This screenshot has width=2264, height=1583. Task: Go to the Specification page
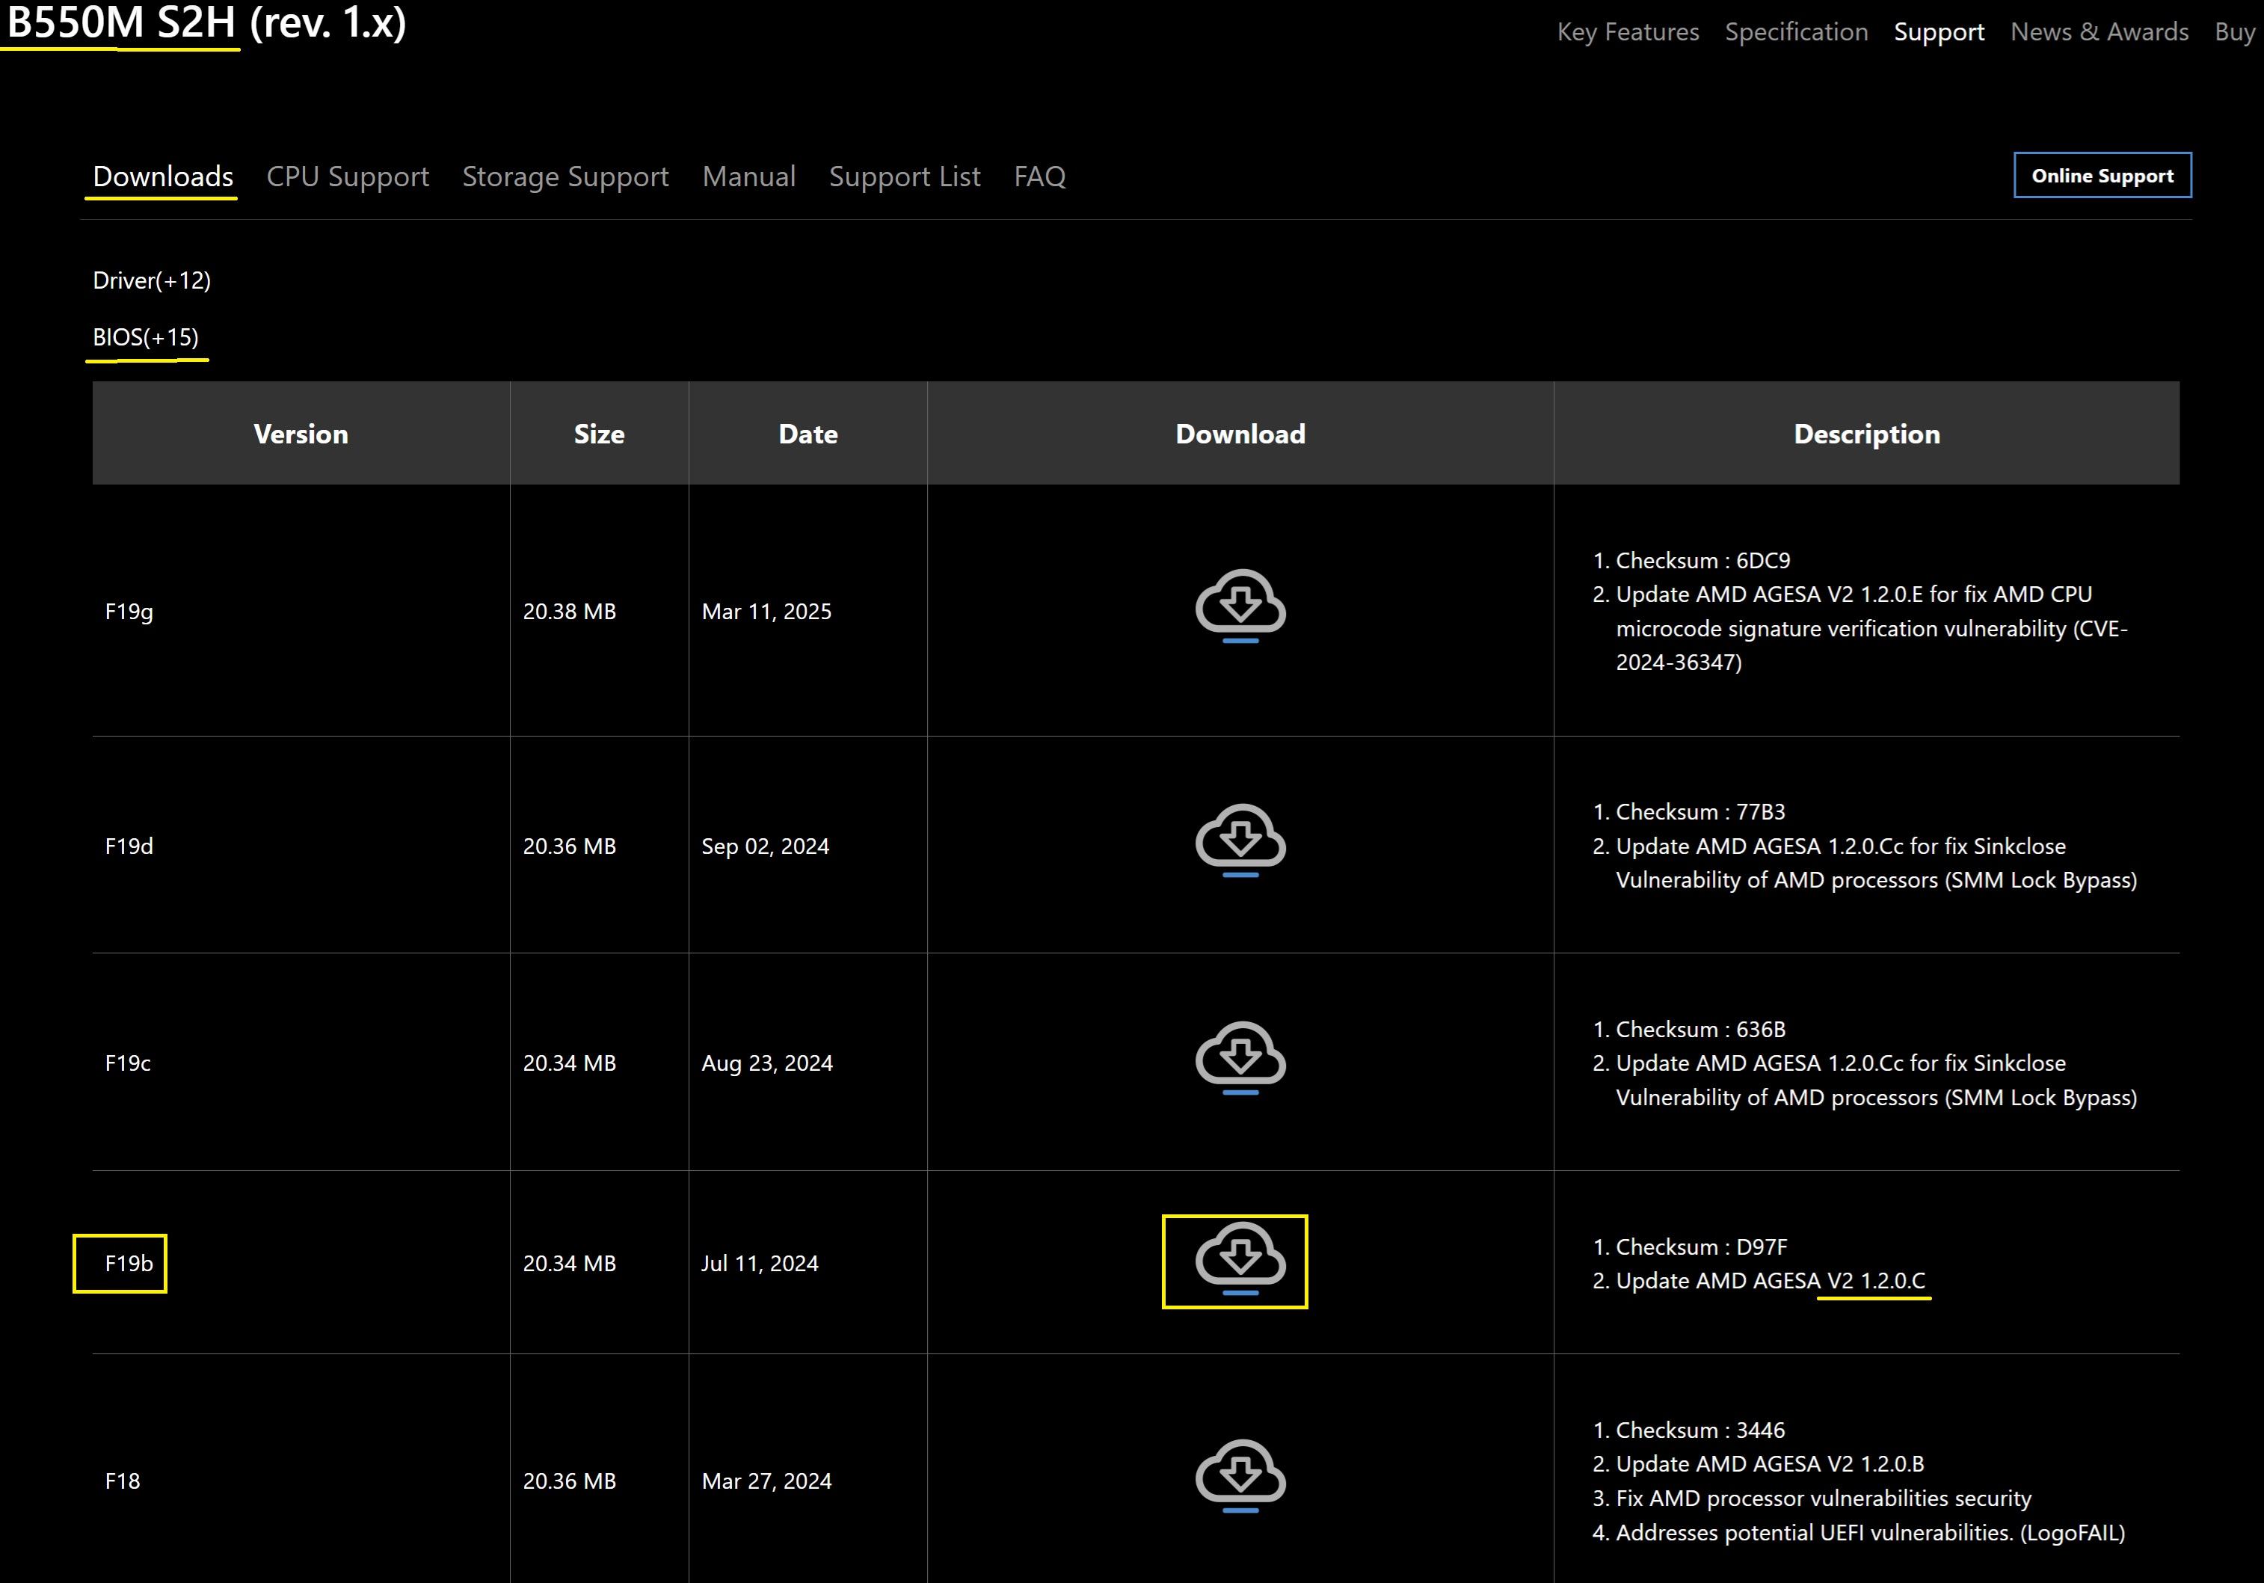pos(1796,33)
